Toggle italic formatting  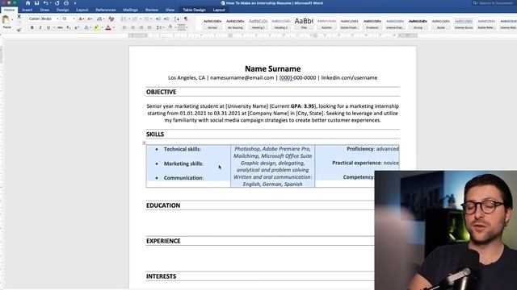click(40, 27)
